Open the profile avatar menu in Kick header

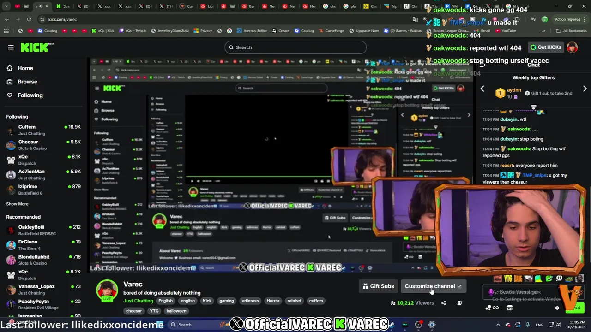click(x=572, y=47)
